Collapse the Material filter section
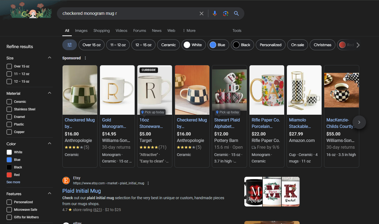The image size is (379, 224). point(50,93)
